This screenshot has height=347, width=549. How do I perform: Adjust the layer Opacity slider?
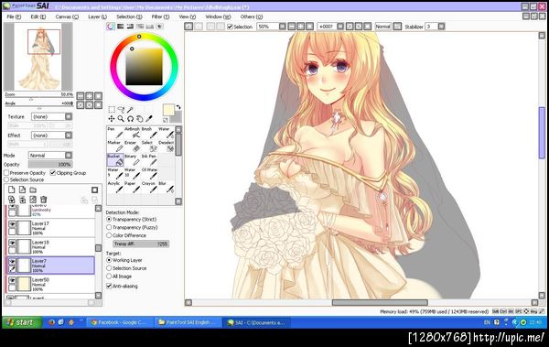pyautogui.click(x=50, y=165)
